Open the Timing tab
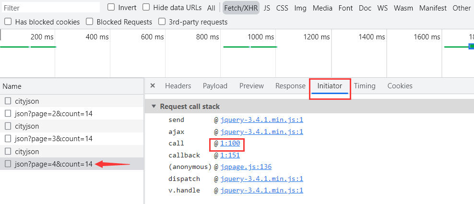The image size is (474, 204). [x=365, y=86]
